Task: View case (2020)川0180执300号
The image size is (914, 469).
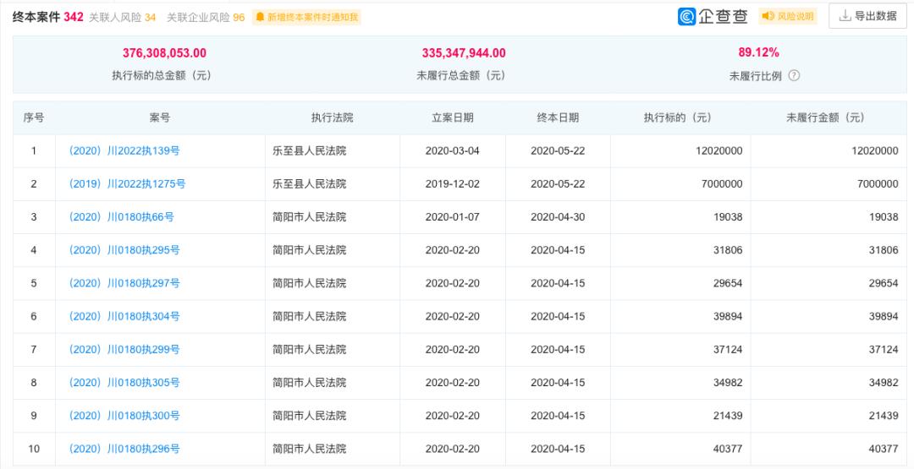Action: [124, 416]
